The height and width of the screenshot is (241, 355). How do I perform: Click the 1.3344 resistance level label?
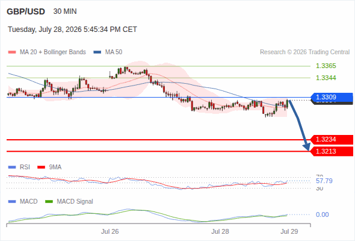point(326,78)
